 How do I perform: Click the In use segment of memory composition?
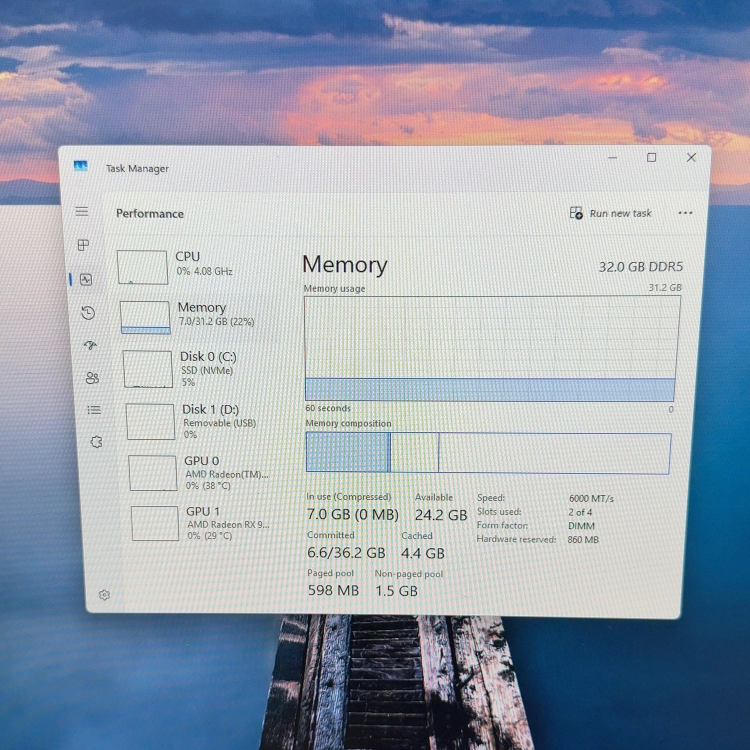[347, 452]
